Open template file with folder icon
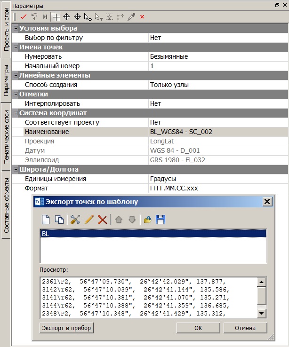The image size is (289, 347). pos(147,220)
